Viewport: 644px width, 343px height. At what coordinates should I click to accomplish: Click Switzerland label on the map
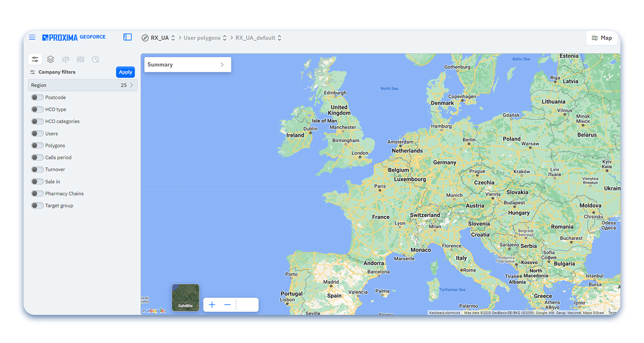425,215
